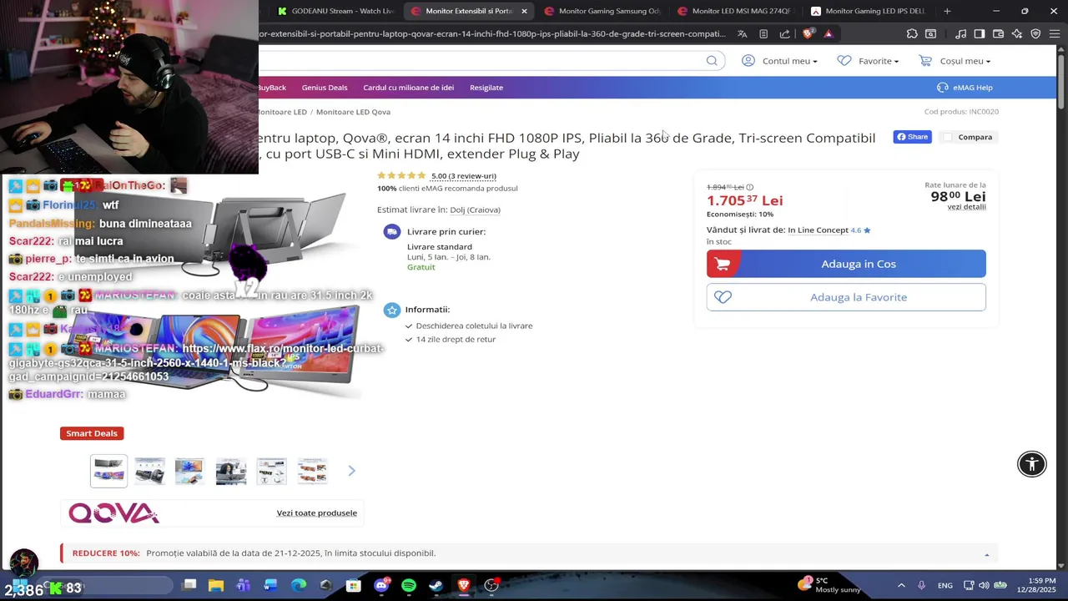This screenshot has width=1068, height=601.
Task: Switch to Monitor Gaming LED IPS DELL tab
Action: (868, 11)
